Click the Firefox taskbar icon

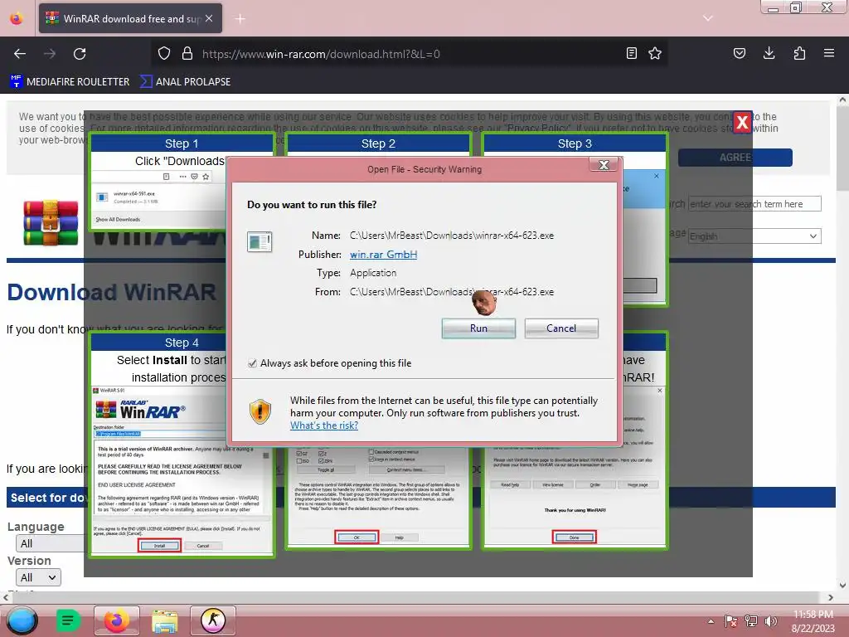click(116, 620)
